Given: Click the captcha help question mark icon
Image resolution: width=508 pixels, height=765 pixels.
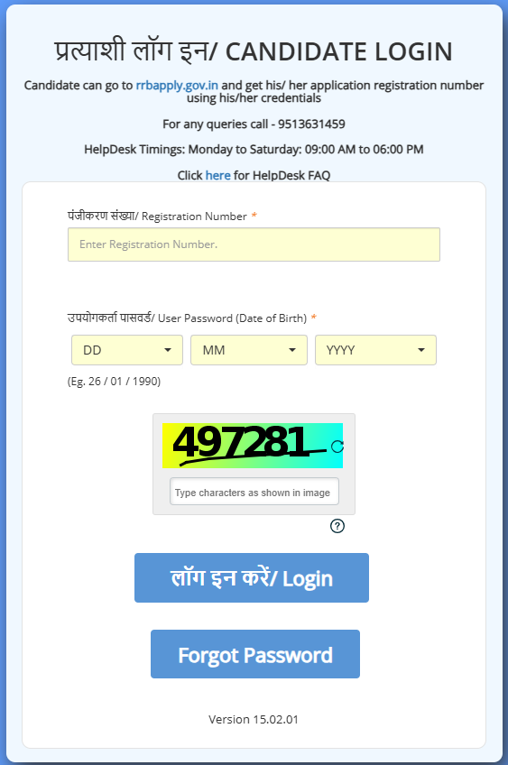Looking at the screenshot, I should (x=337, y=526).
